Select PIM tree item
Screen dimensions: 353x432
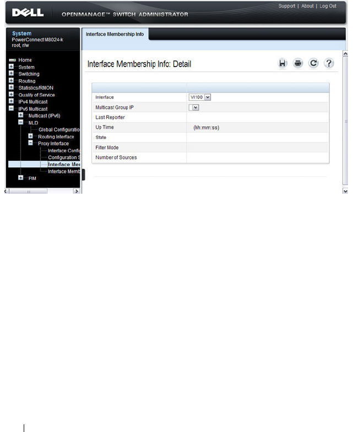coord(32,178)
